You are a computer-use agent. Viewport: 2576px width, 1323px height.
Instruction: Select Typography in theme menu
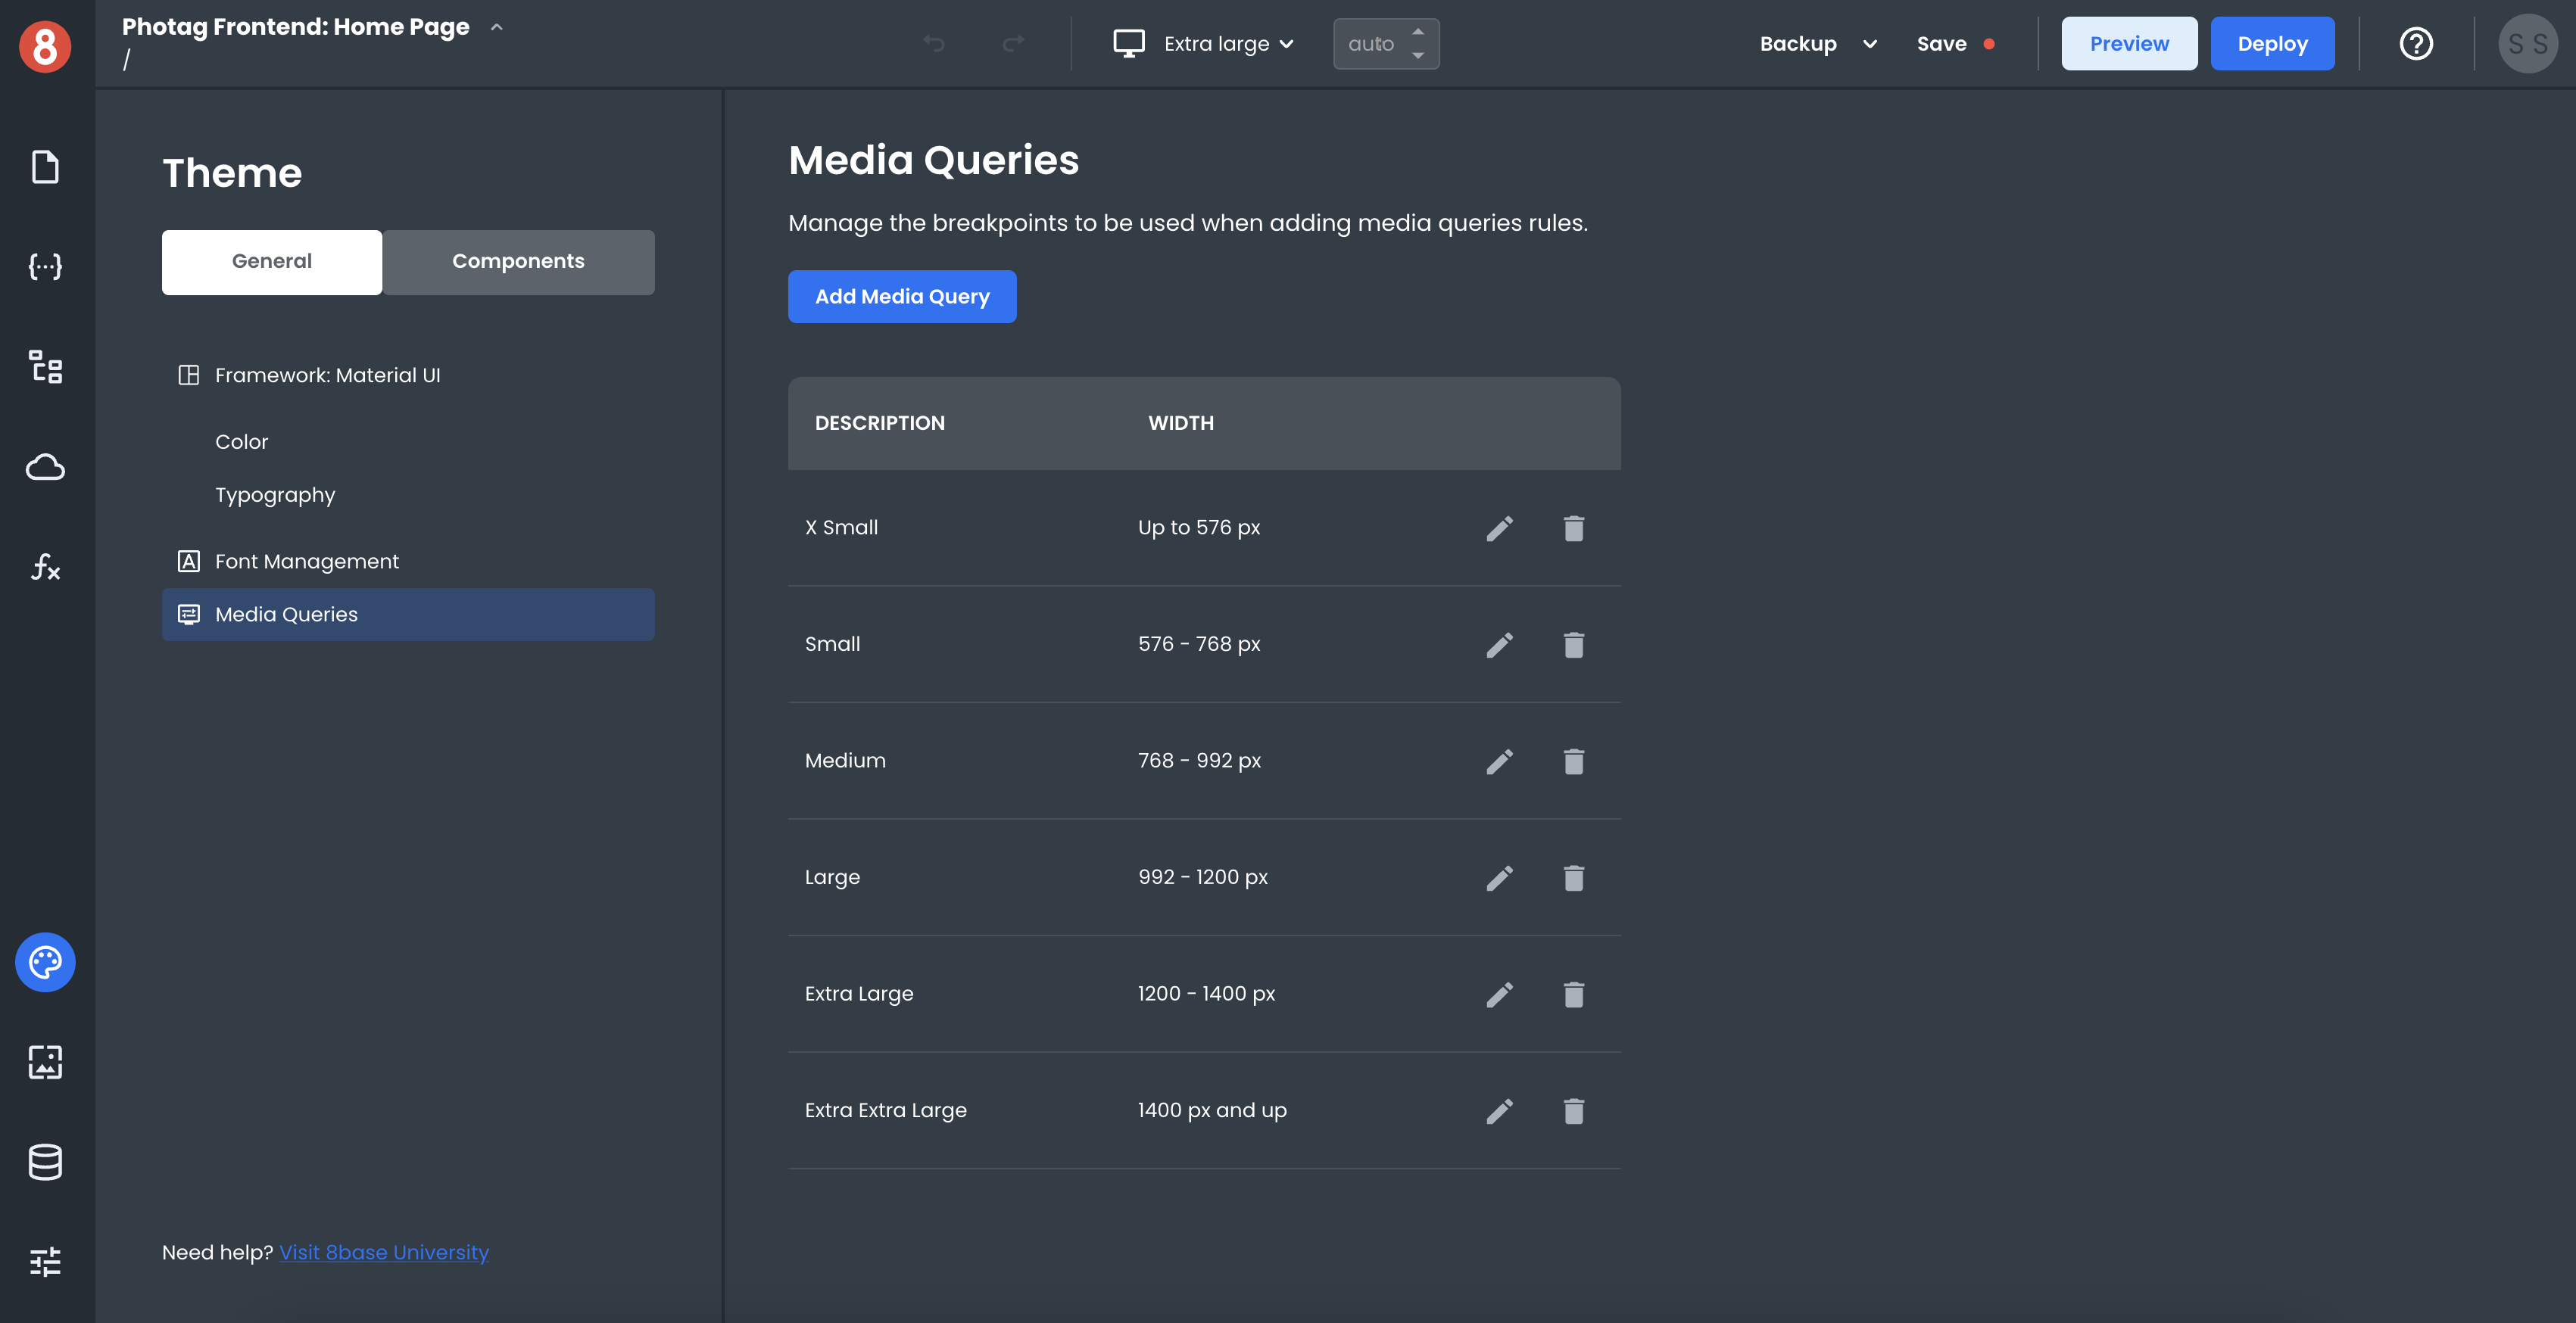coord(275,496)
